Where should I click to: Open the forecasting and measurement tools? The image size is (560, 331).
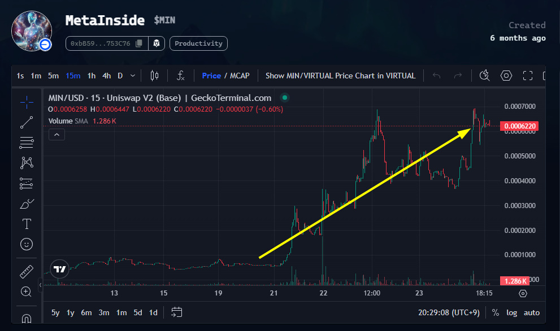(x=27, y=183)
